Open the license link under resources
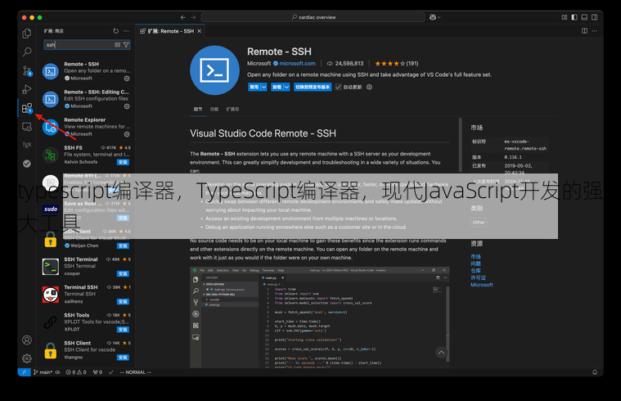Image resolution: width=621 pixels, height=401 pixels. [x=478, y=277]
